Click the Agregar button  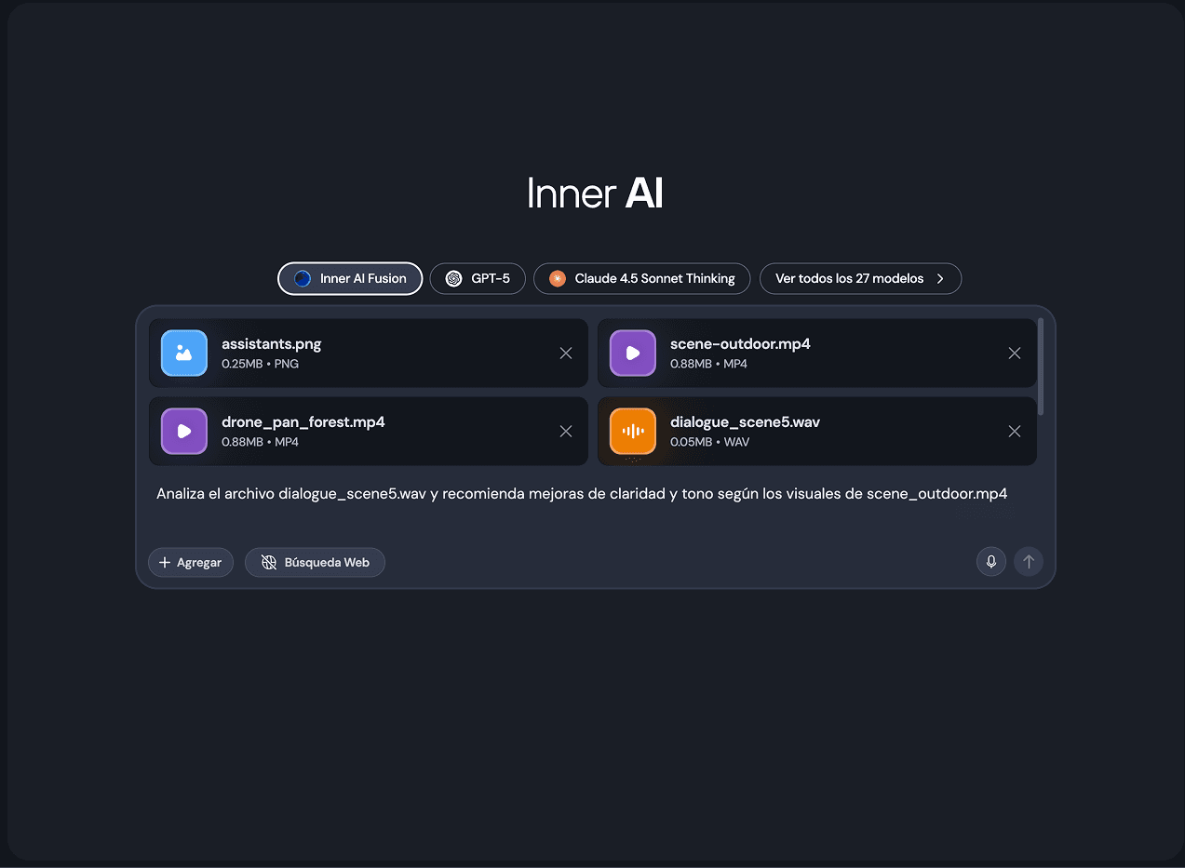pyautogui.click(x=191, y=562)
